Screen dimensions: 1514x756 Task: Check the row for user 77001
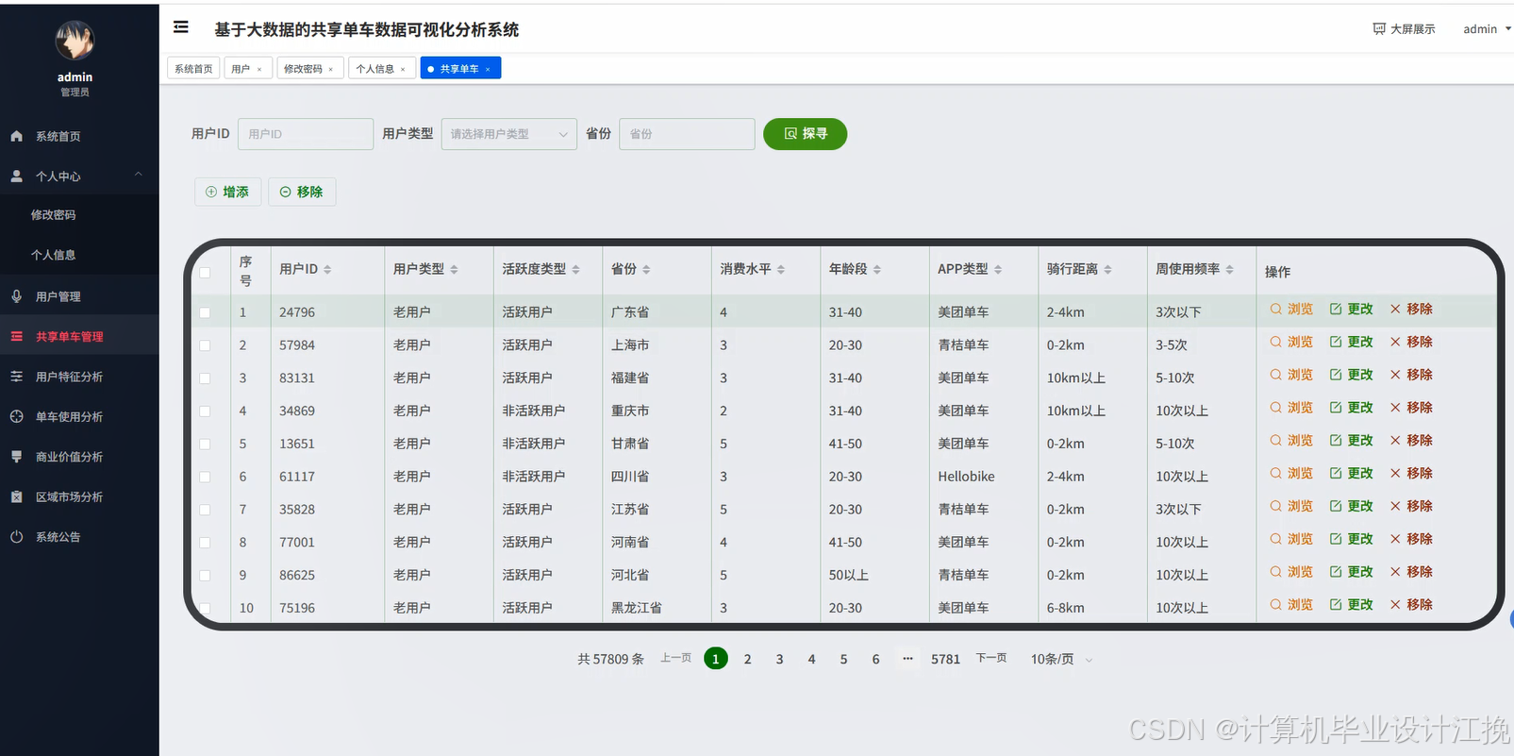(205, 543)
